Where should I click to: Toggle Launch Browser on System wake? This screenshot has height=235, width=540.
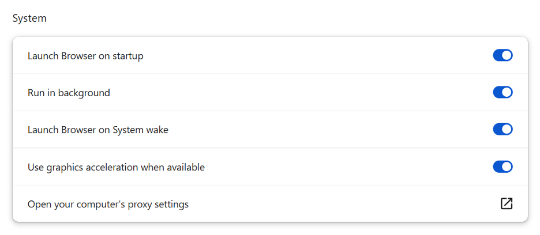point(502,130)
